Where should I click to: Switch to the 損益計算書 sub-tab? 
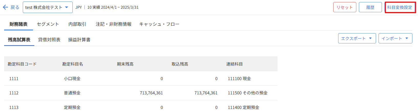click(79, 40)
